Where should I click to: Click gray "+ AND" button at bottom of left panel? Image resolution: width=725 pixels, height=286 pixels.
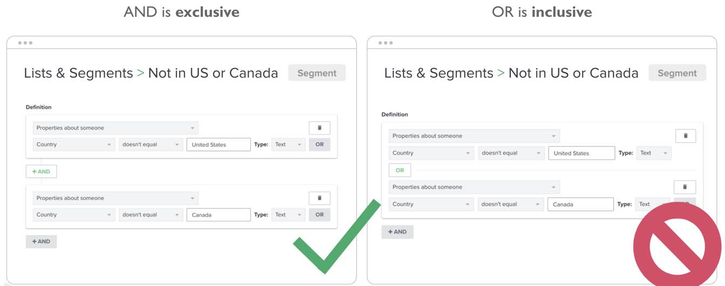[41, 241]
